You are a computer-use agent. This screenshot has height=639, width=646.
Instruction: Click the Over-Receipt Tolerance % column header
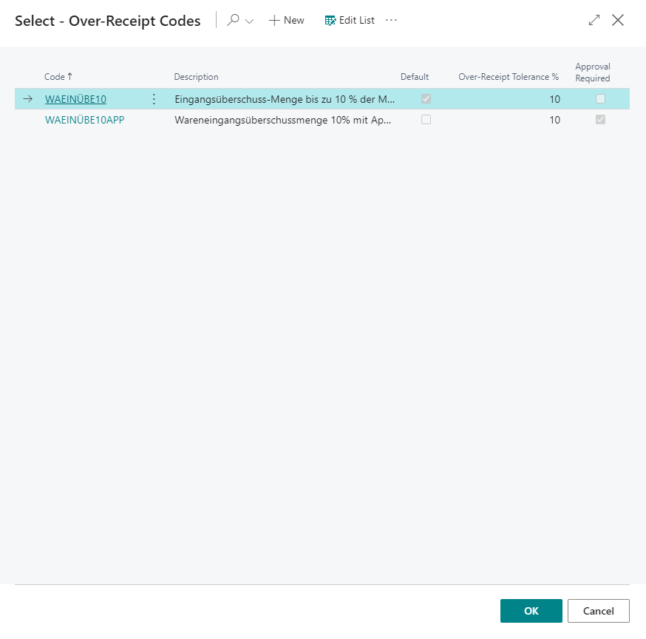[509, 77]
